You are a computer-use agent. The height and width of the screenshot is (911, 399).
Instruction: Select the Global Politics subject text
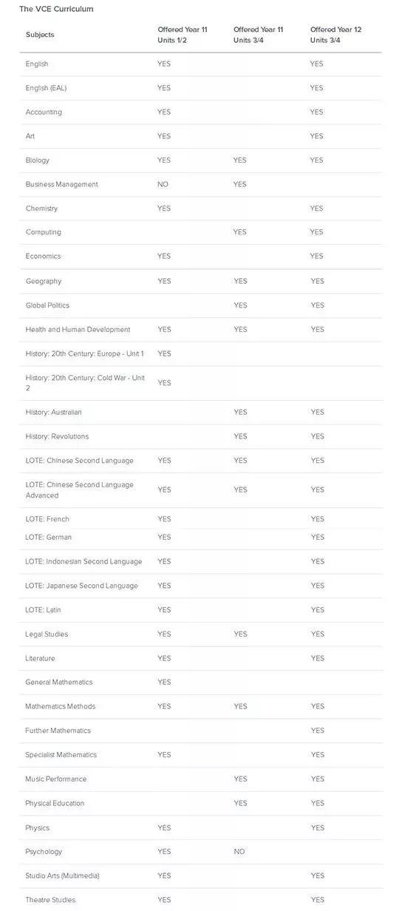47,305
